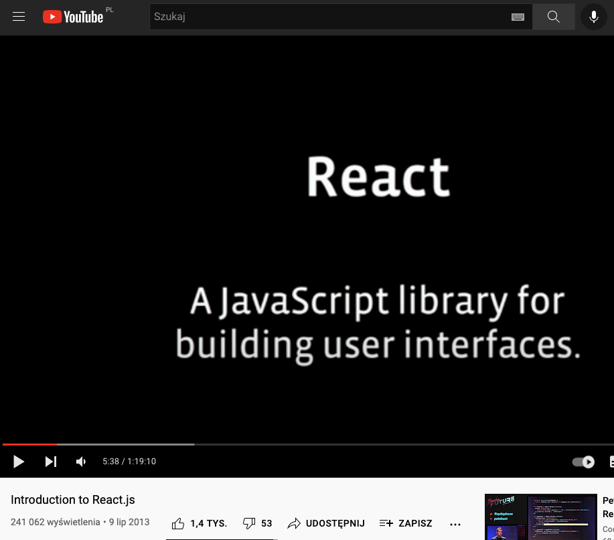Open the three-dot more actions menu
This screenshot has height=540, width=614.
(x=455, y=524)
